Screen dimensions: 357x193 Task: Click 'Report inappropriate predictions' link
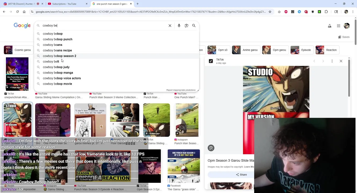(181, 90)
